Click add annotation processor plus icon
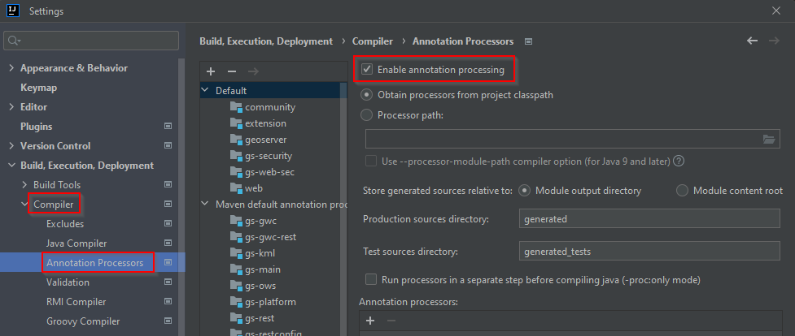The image size is (795, 336). tap(370, 321)
